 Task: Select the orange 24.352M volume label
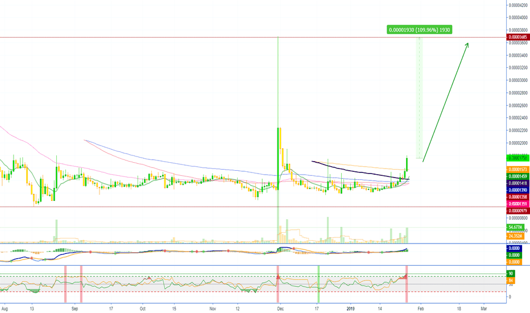tap(515, 236)
